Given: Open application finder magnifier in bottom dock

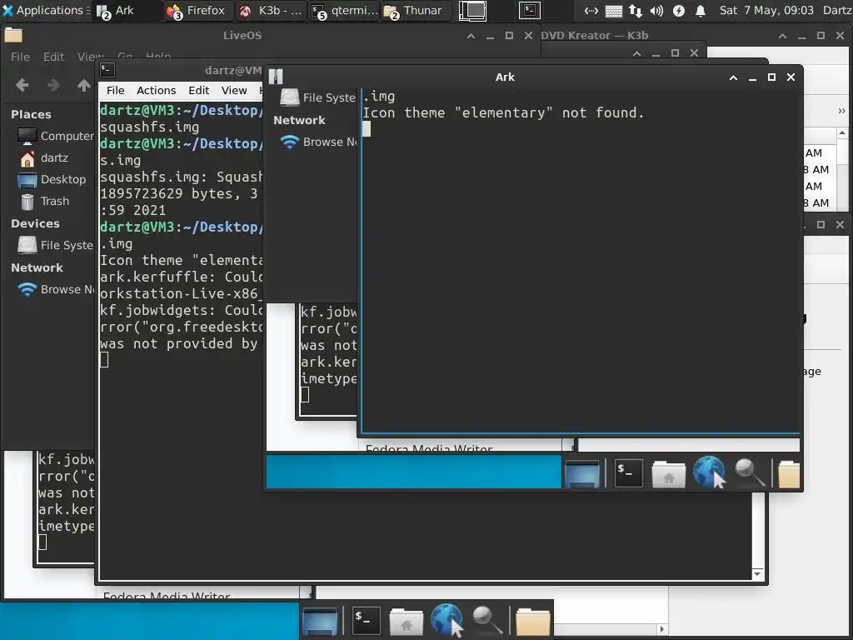Looking at the screenshot, I should tap(486, 620).
